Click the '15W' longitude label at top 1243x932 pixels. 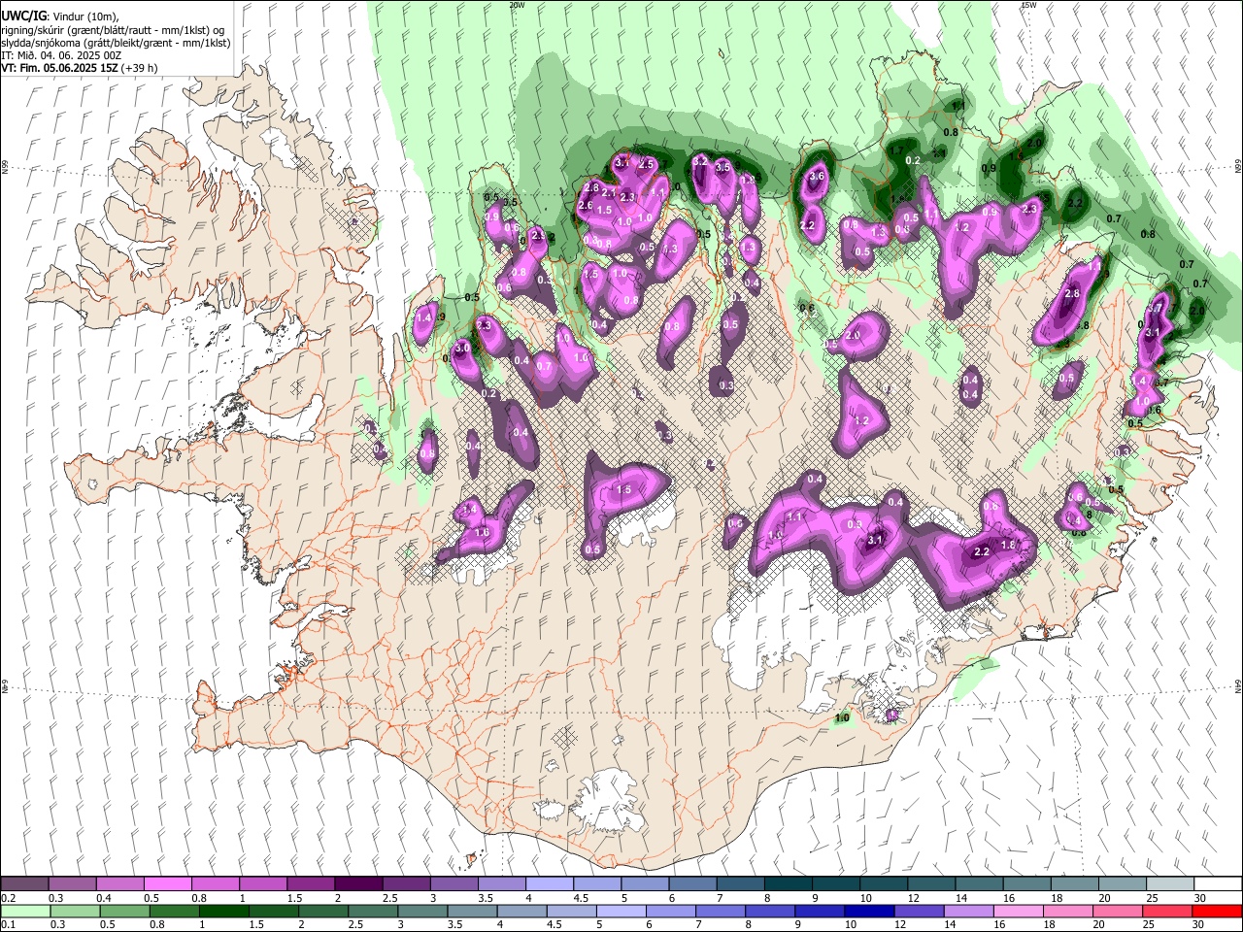[x=1028, y=5]
